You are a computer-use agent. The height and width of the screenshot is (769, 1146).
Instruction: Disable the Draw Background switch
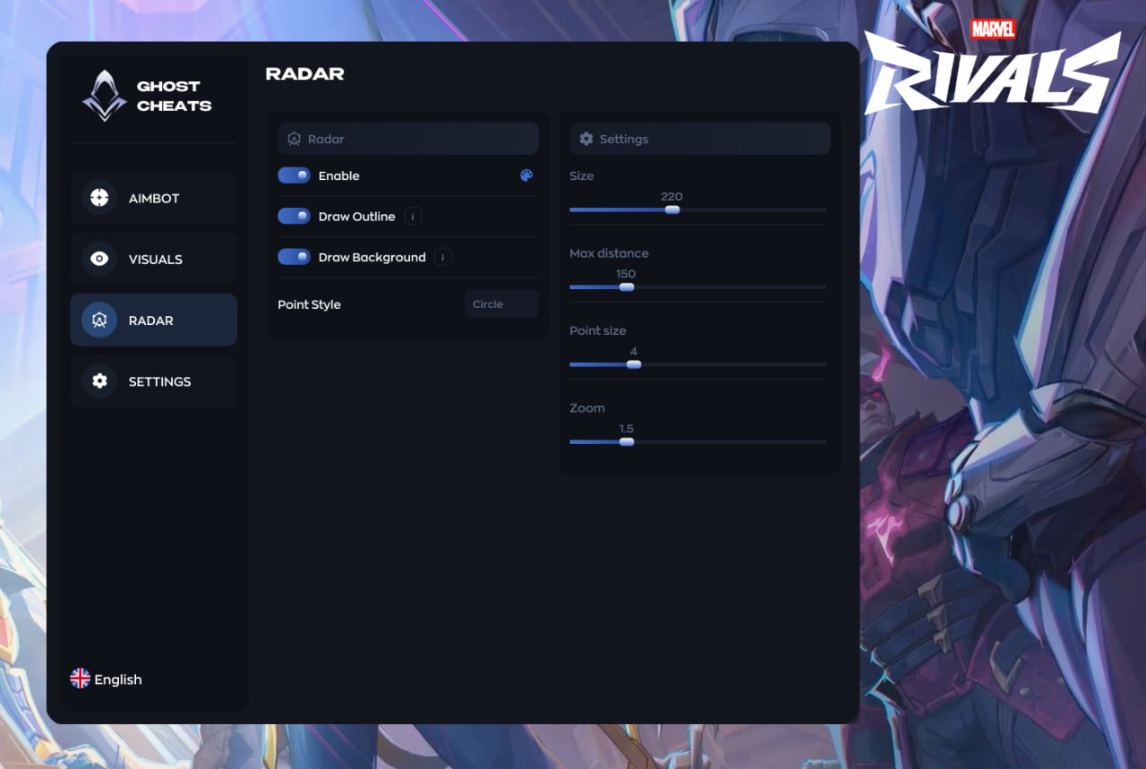tap(294, 257)
